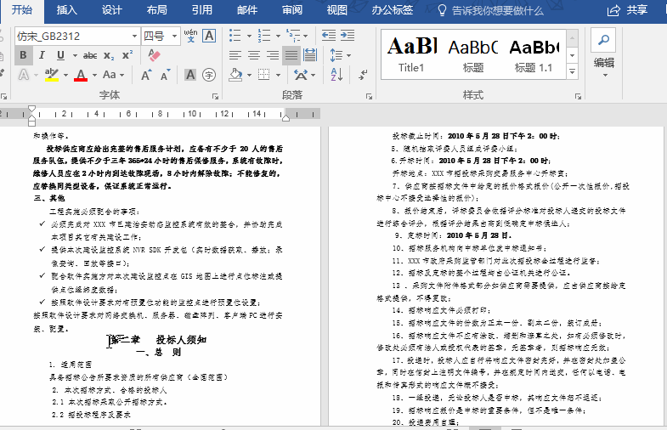Open the font name dropdown 仿宋_GB2312
Viewport: 667px width, 430px height.
pyautogui.click(x=76, y=37)
